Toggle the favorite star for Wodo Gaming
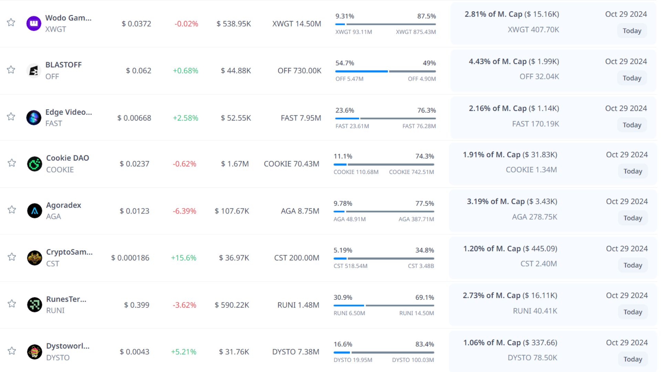Image resolution: width=661 pixels, height=372 pixels. coord(11,23)
